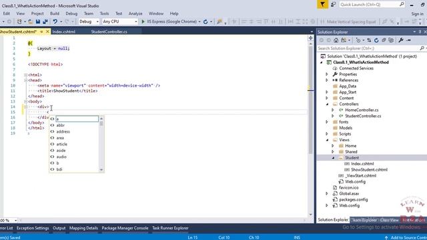The height and width of the screenshot is (240, 427).
Task: Expand the Scripts folder
Action: pyautogui.click(x=327, y=134)
